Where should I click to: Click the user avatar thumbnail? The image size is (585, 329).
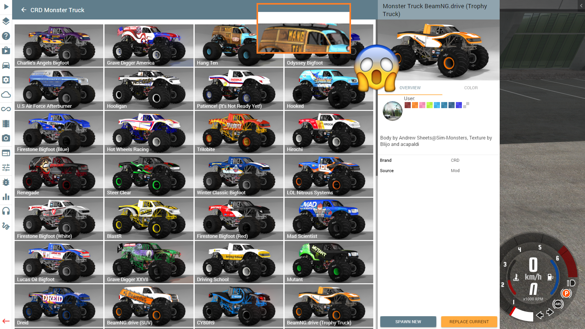pyautogui.click(x=392, y=111)
